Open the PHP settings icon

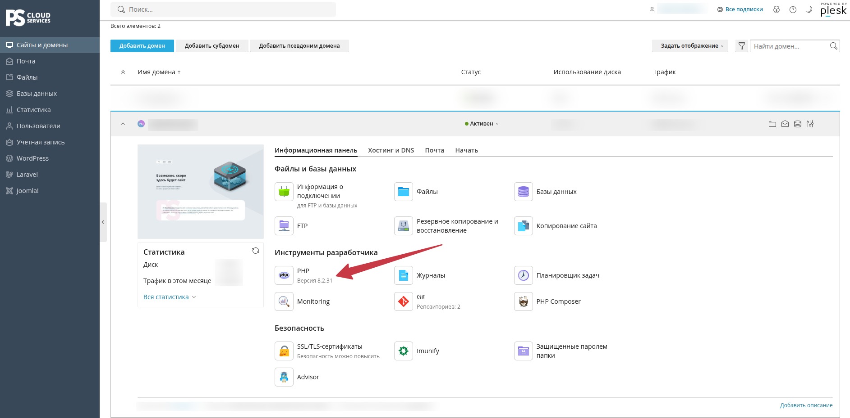[284, 275]
